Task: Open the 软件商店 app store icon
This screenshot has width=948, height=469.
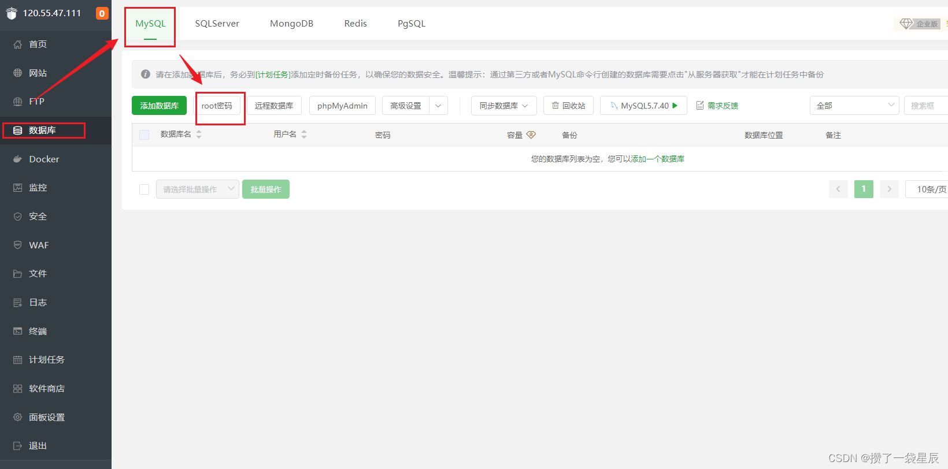Action: (x=17, y=389)
